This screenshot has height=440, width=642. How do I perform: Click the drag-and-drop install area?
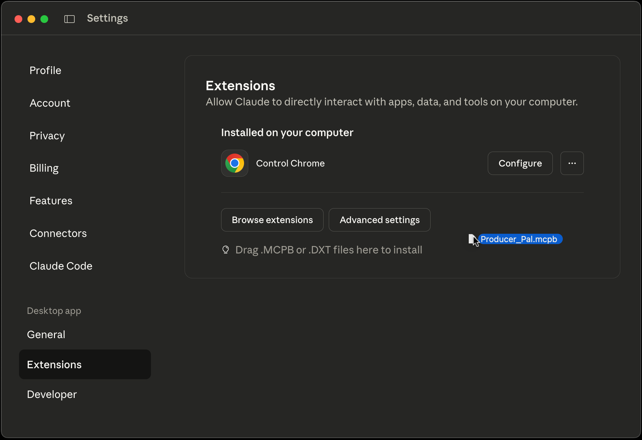328,250
